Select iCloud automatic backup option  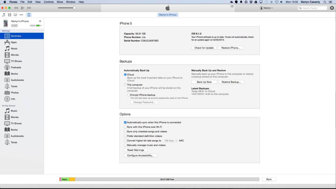[x=125, y=75]
